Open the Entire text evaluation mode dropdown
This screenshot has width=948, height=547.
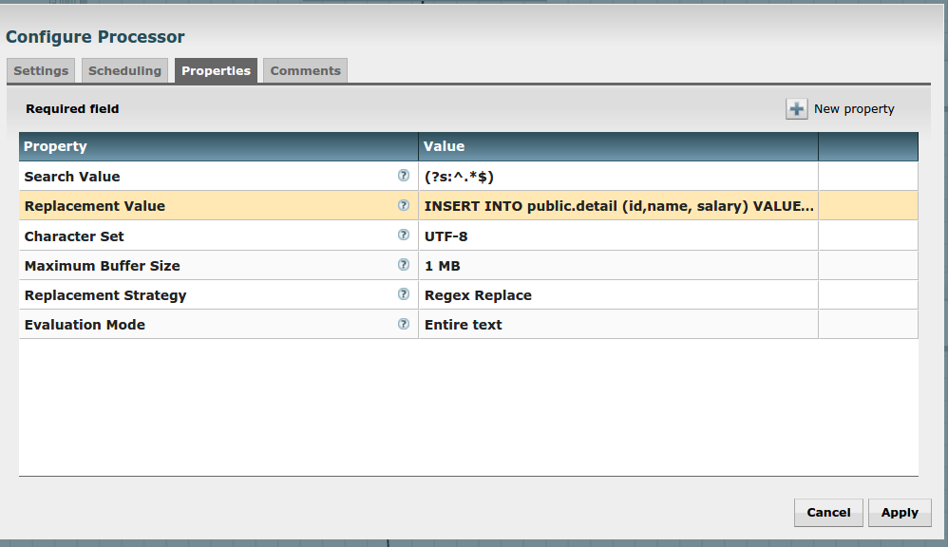(617, 325)
